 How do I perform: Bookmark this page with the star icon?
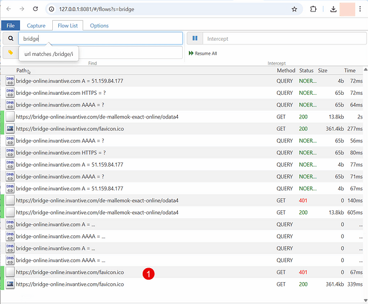[x=295, y=9]
